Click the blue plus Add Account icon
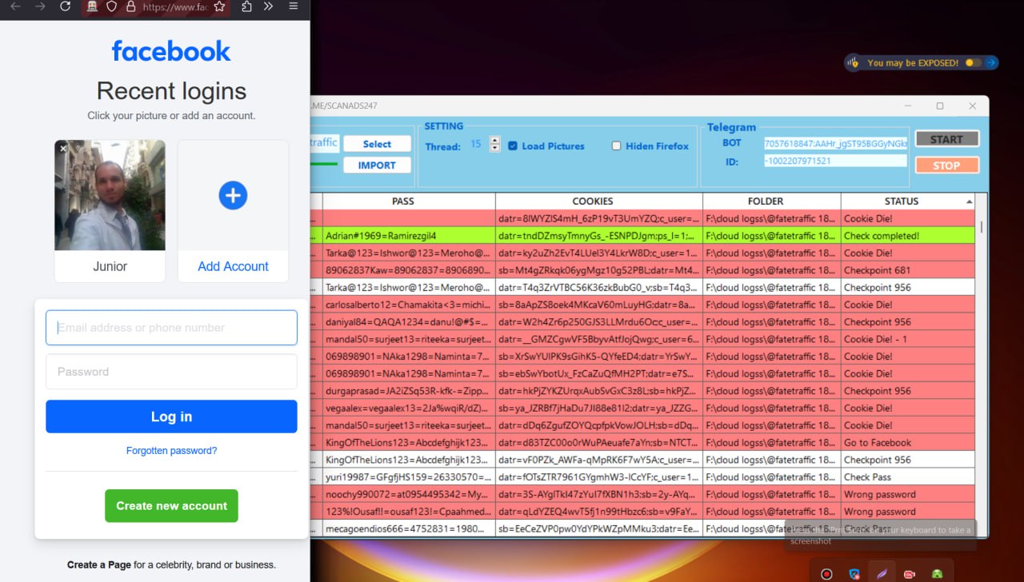 (233, 195)
